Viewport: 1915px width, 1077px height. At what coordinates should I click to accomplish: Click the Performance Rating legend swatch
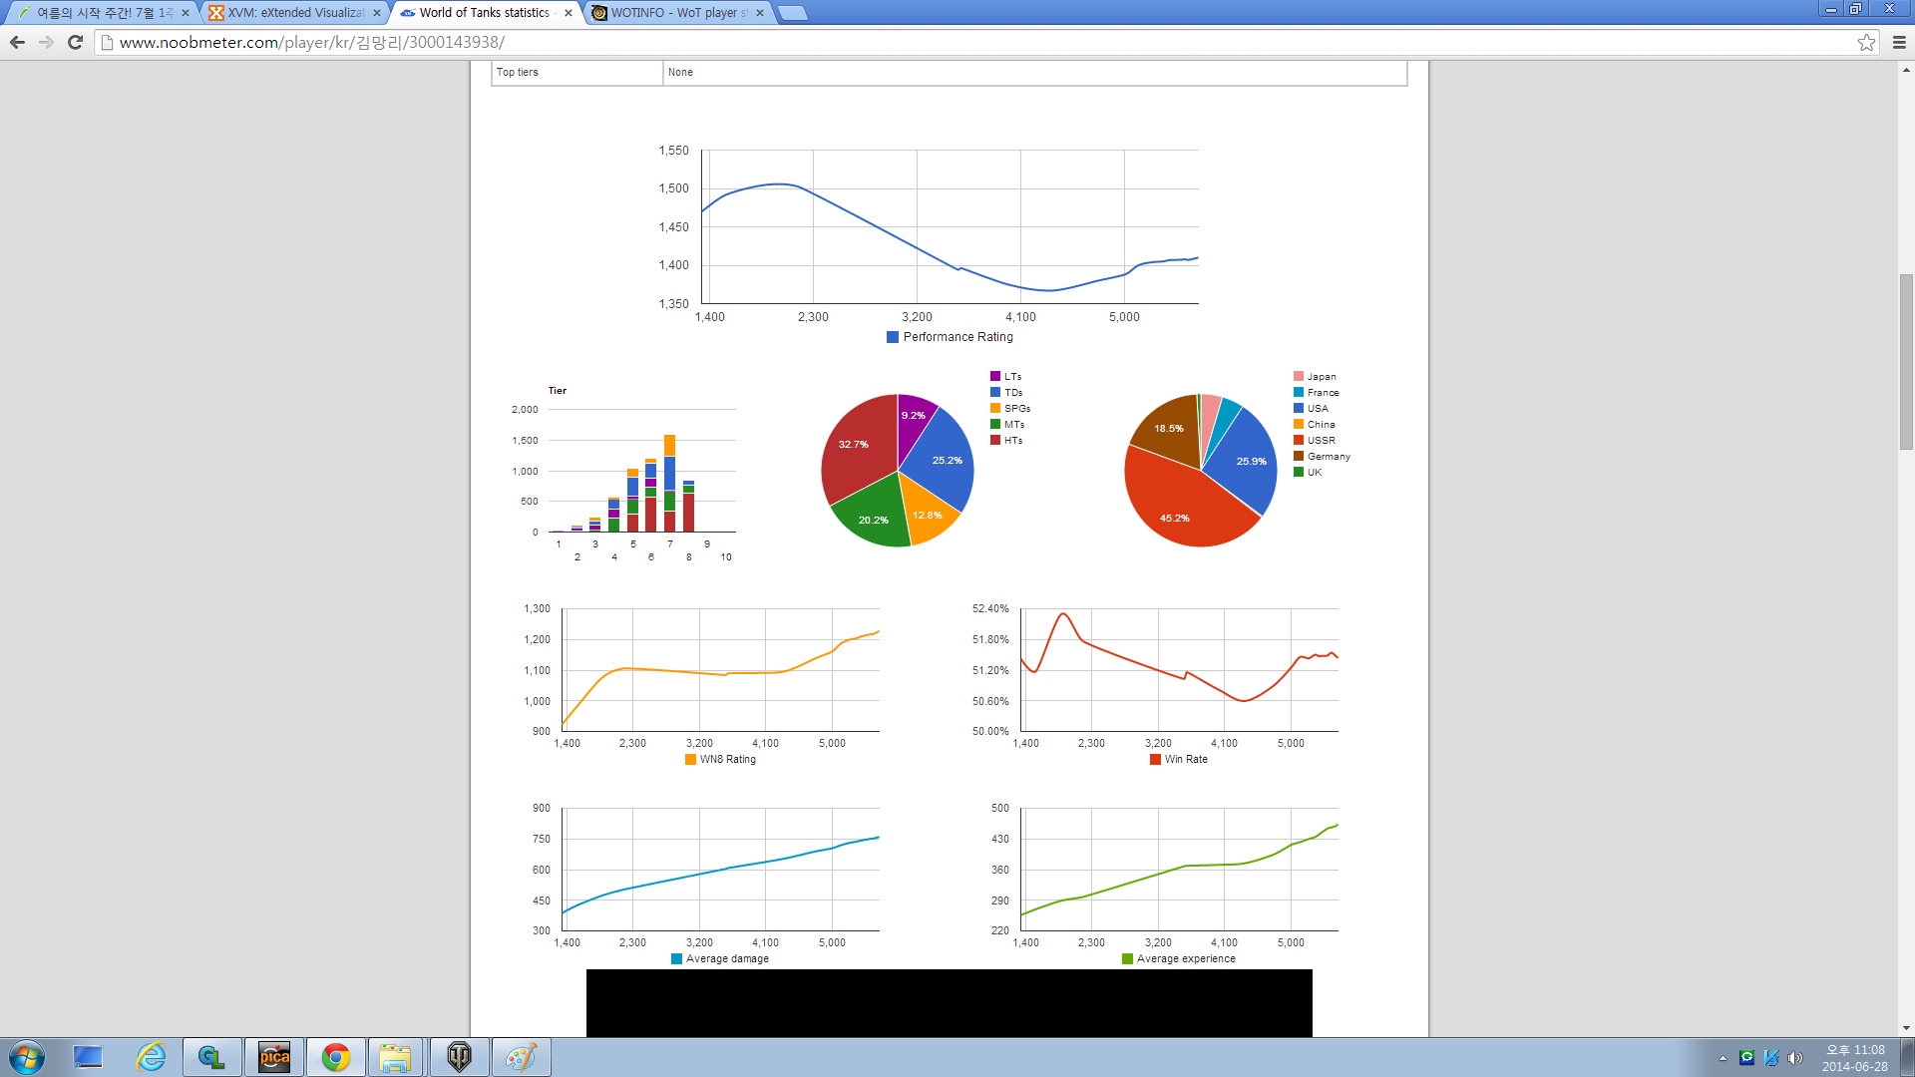pyautogui.click(x=893, y=337)
